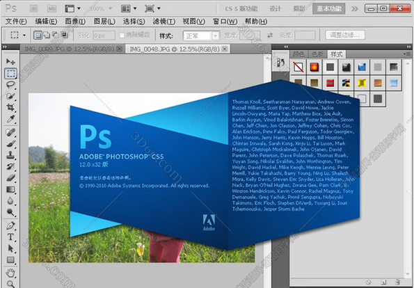This screenshot has height=288, width=414.
Task: Open the marquee tool preset picker
Action: (x=18, y=35)
